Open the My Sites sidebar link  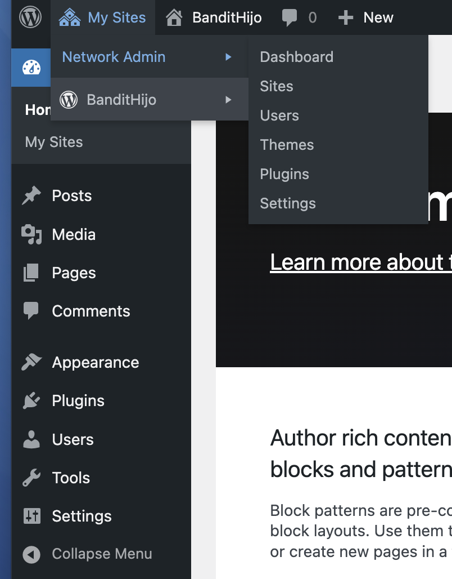[x=54, y=142]
